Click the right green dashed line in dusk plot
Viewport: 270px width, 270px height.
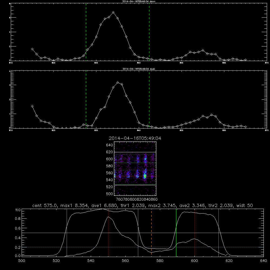coord(149,100)
